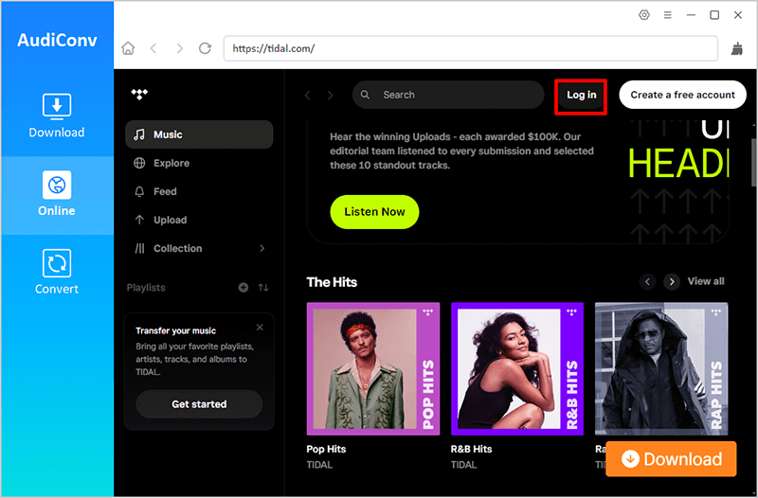The width and height of the screenshot is (758, 498).
Task: Go to home page icon
Action: 128,48
